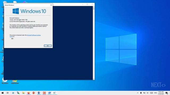
Task: Click the licensed user name under the license text
Action: click(x=12, y=39)
